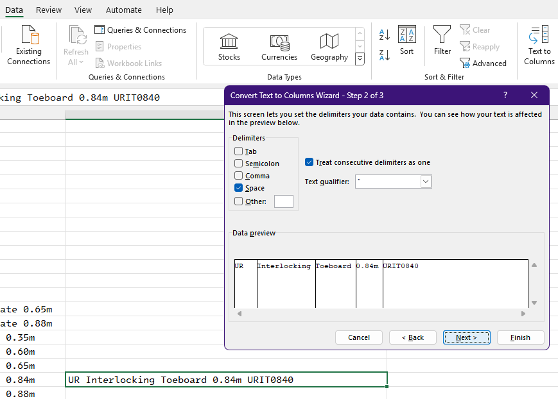The image size is (558, 399).
Task: Switch to the Help tab
Action: coord(164,10)
